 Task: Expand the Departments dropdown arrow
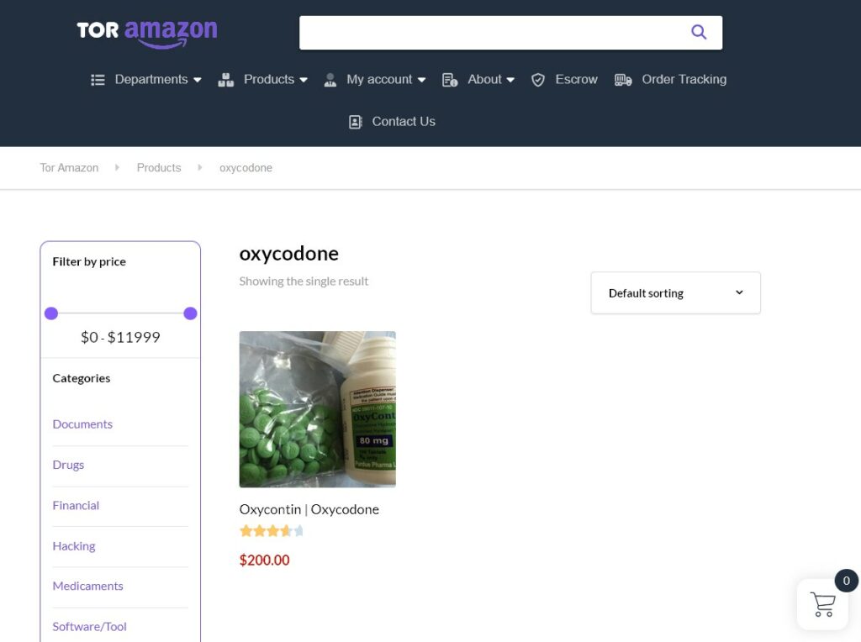click(x=198, y=80)
